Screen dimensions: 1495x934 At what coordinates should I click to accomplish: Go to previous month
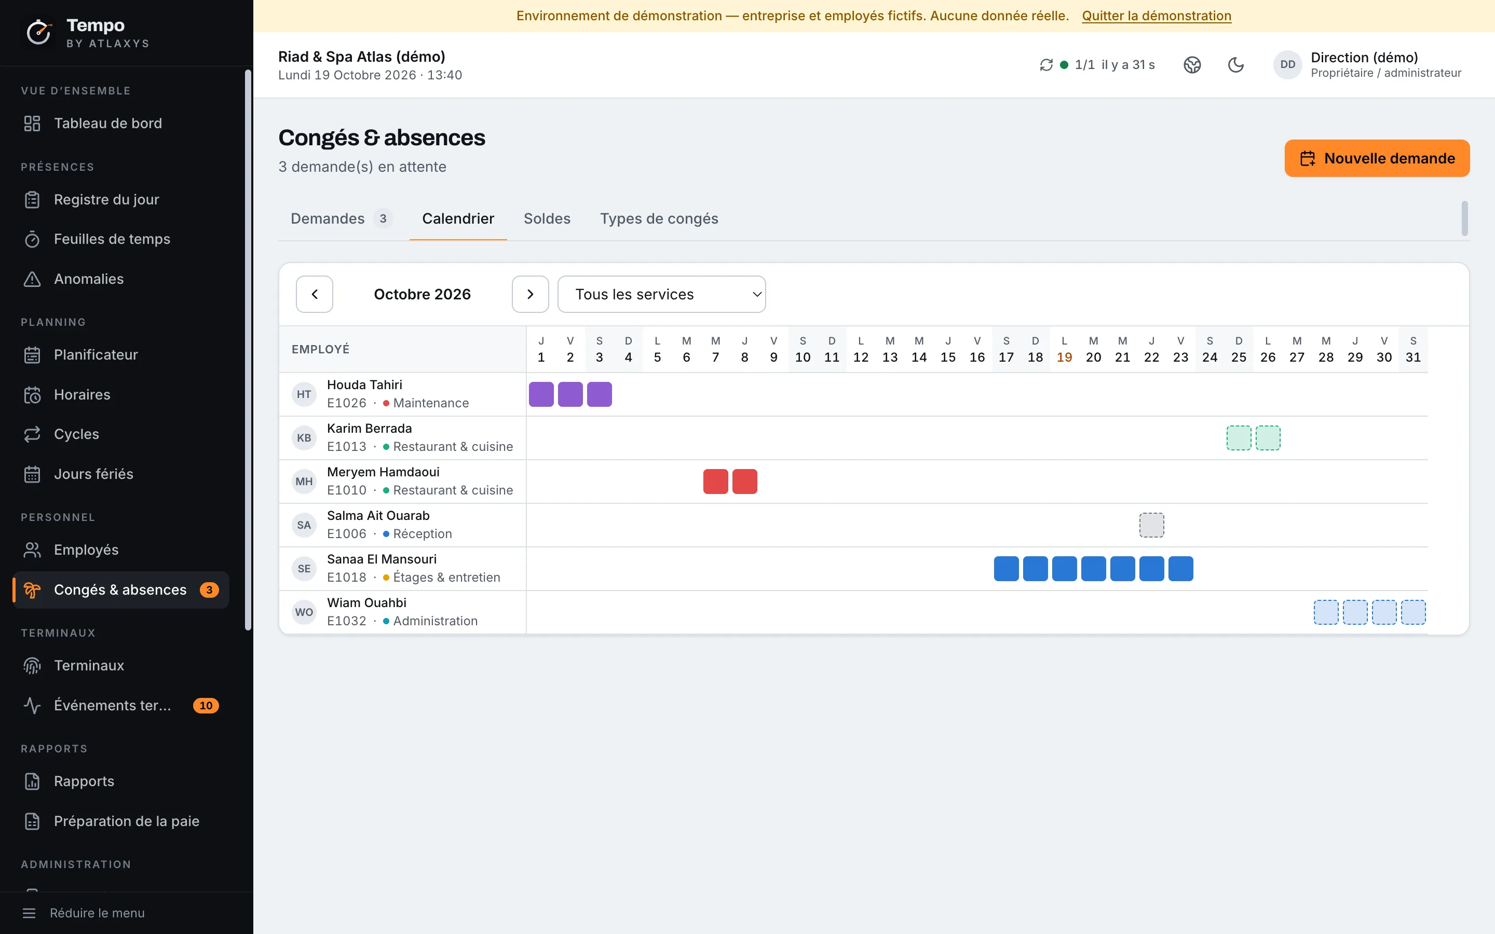coord(315,294)
